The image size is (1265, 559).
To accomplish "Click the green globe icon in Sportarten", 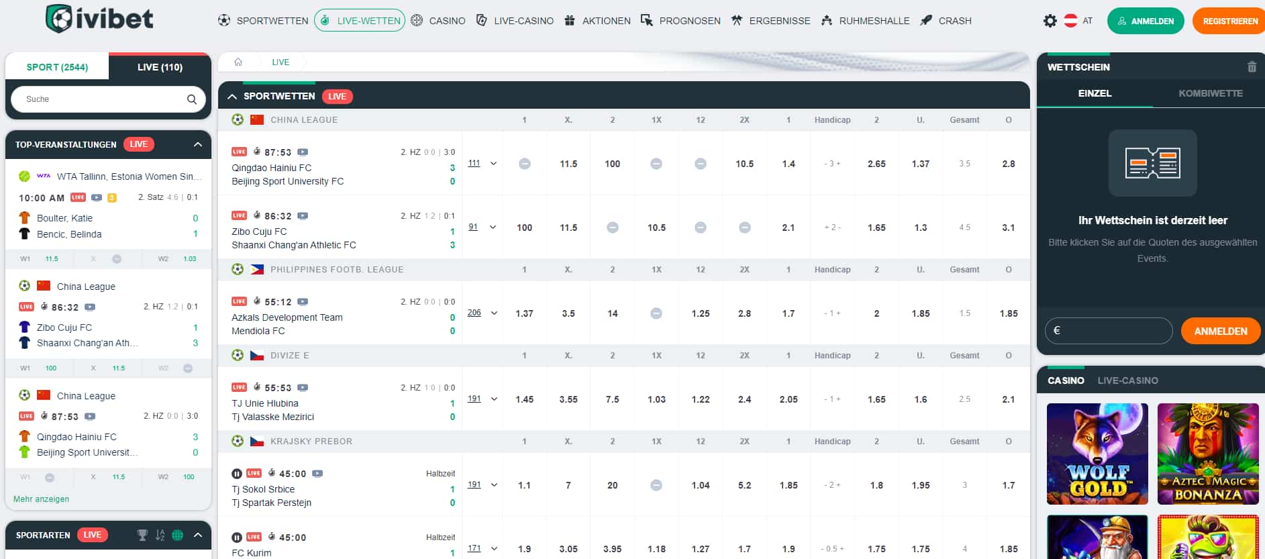I will pos(178,535).
